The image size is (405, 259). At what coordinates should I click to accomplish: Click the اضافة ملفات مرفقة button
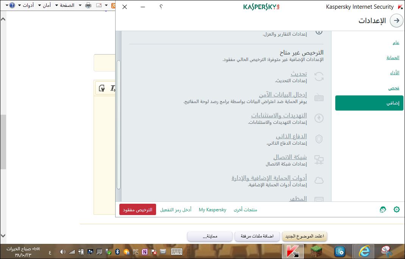[257, 236]
